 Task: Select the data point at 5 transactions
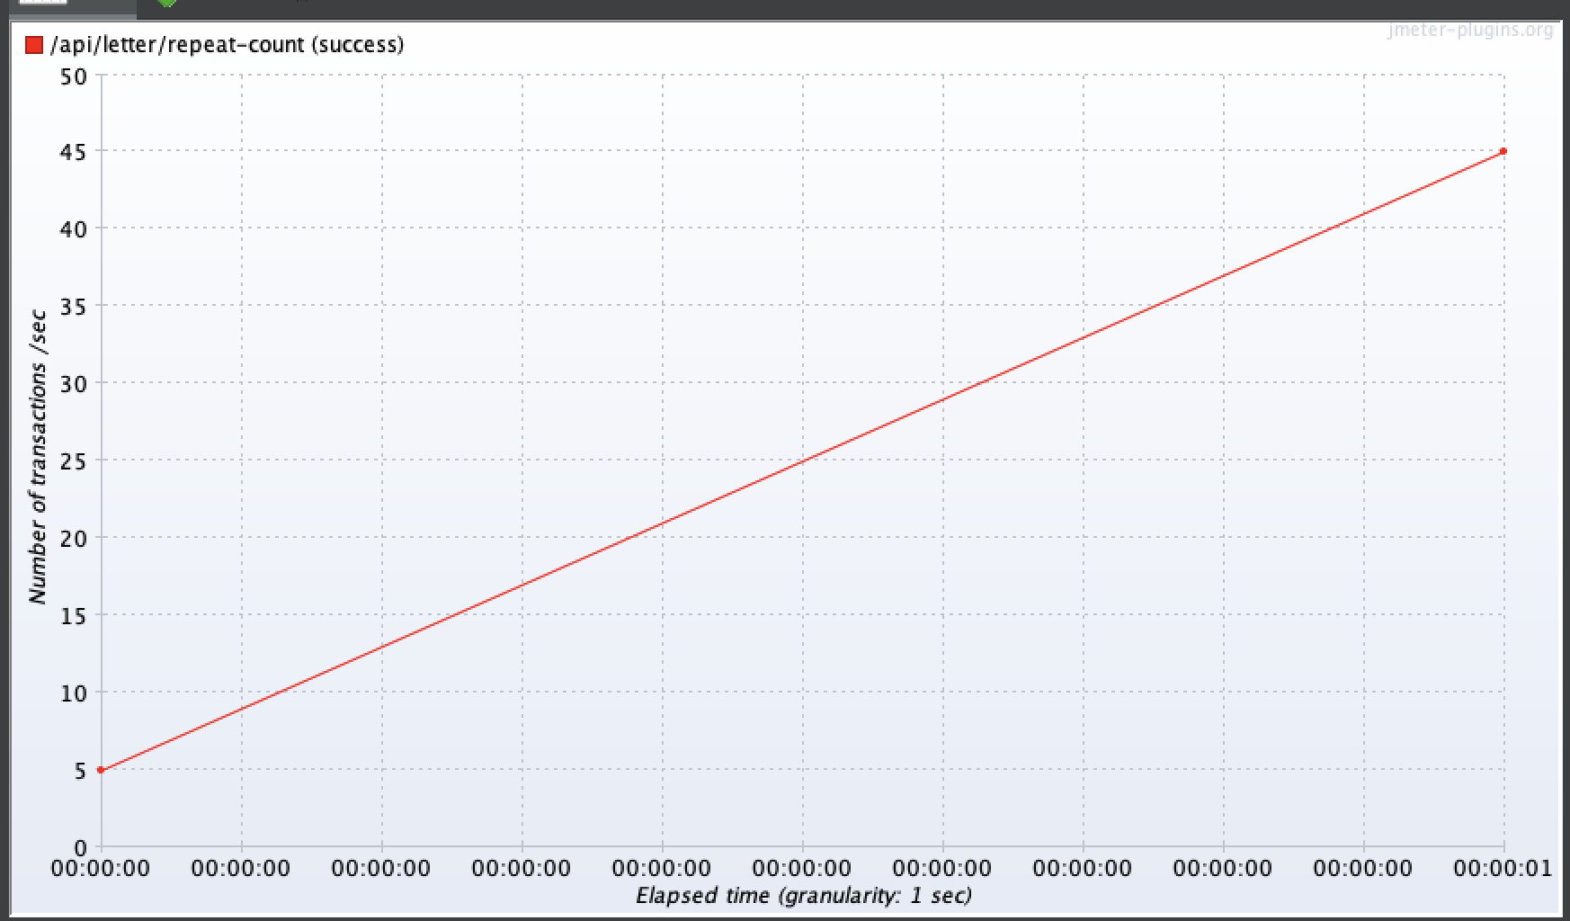tap(101, 770)
